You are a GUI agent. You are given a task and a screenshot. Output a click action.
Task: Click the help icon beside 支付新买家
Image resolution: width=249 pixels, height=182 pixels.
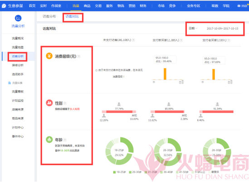click(181, 40)
